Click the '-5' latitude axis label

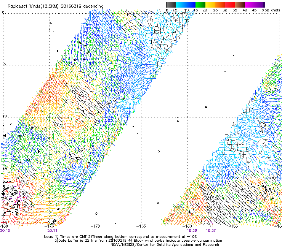click(3, 64)
